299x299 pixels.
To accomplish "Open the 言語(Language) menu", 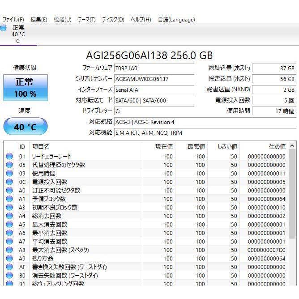I will coord(176,20).
